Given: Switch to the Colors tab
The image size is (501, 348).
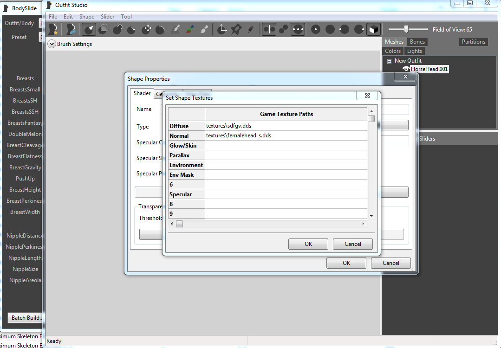Looking at the screenshot, I should pyautogui.click(x=393, y=51).
